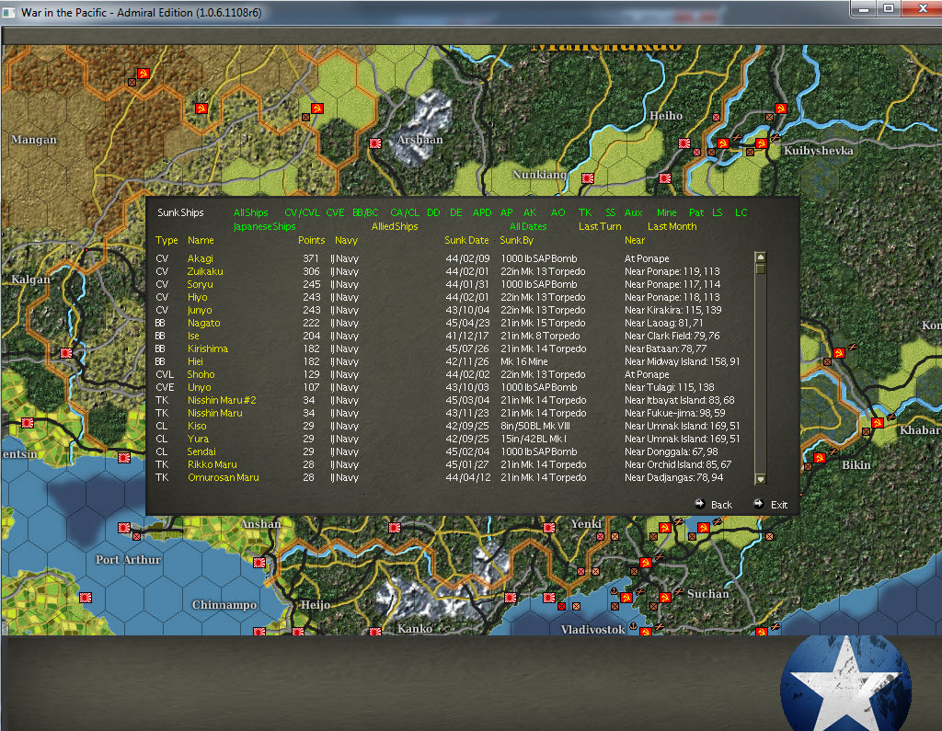The width and height of the screenshot is (942, 731).
Task: Select the Soviet flag icon left of Suchan
Action: pyautogui.click(x=664, y=598)
